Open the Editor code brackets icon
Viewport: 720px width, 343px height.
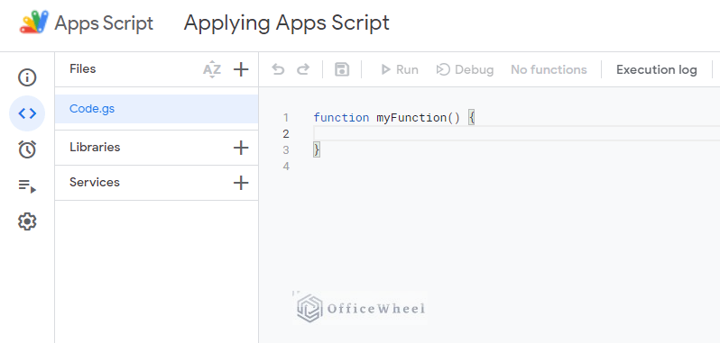27,113
